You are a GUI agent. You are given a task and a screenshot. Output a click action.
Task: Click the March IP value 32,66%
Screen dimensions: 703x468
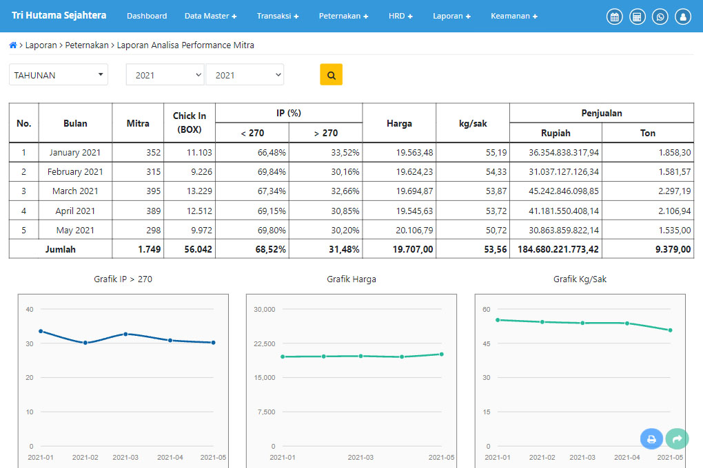(x=345, y=191)
